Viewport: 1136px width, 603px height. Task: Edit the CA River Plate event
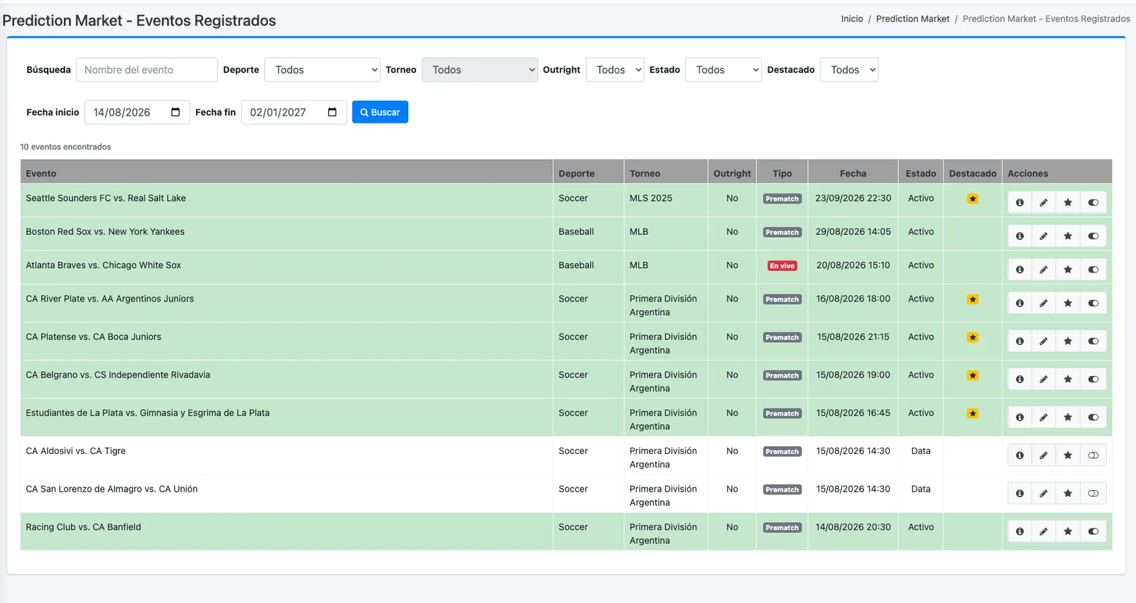(x=1044, y=303)
